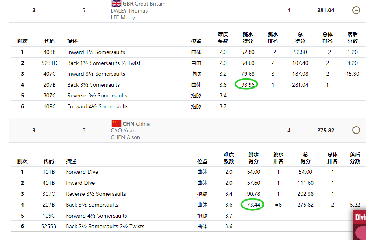The image size is (366, 240).
Task: Click the Great Britain flag icon
Action: [116, 4]
